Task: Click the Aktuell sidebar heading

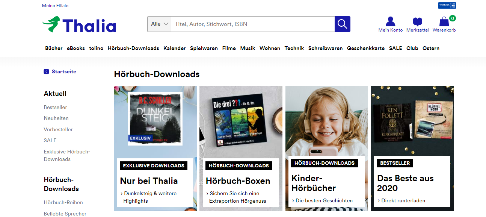Action: point(55,94)
